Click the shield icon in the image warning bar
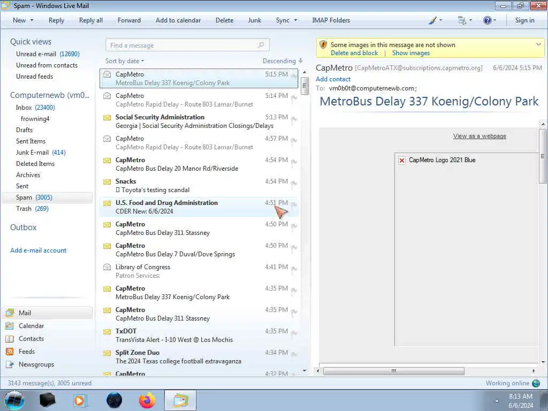 click(323, 45)
